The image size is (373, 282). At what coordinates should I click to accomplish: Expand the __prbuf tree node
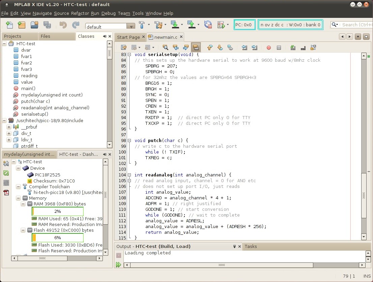pos(9,127)
